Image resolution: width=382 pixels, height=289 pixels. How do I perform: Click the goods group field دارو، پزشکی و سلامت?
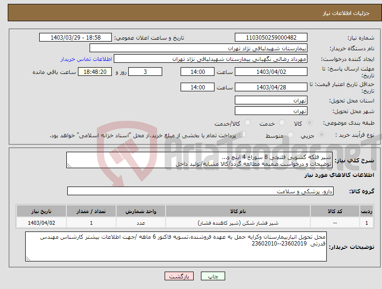pos(200,191)
